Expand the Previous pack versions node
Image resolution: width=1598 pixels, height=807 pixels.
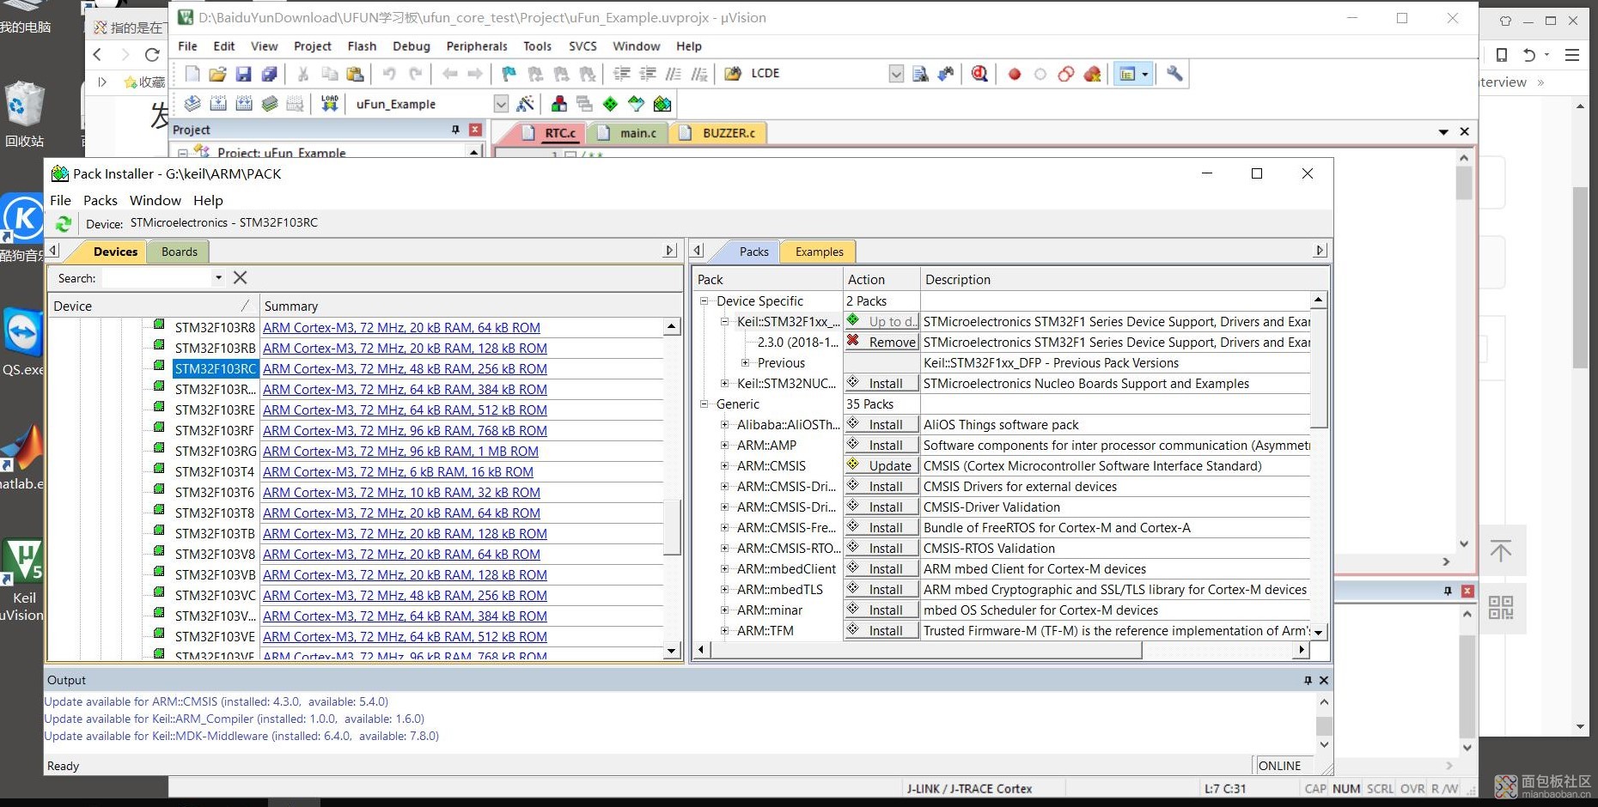click(x=746, y=363)
